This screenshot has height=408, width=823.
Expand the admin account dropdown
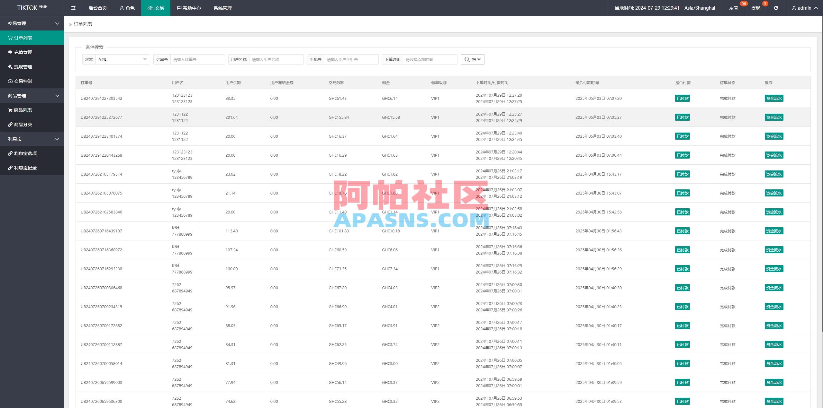pos(805,8)
